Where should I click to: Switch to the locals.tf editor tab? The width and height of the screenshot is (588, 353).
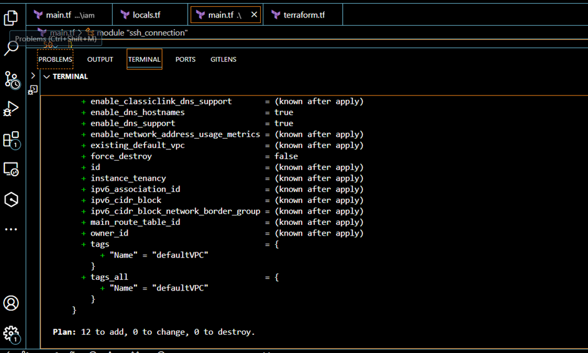(x=150, y=14)
